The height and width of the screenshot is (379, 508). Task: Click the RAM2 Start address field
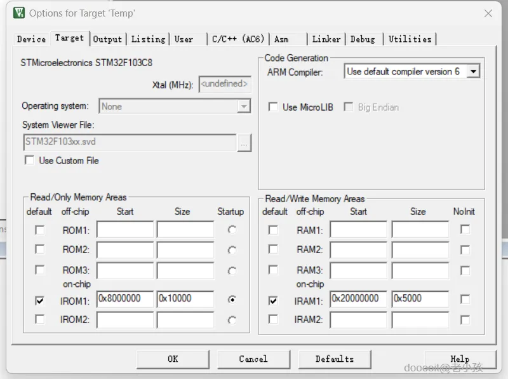click(359, 249)
